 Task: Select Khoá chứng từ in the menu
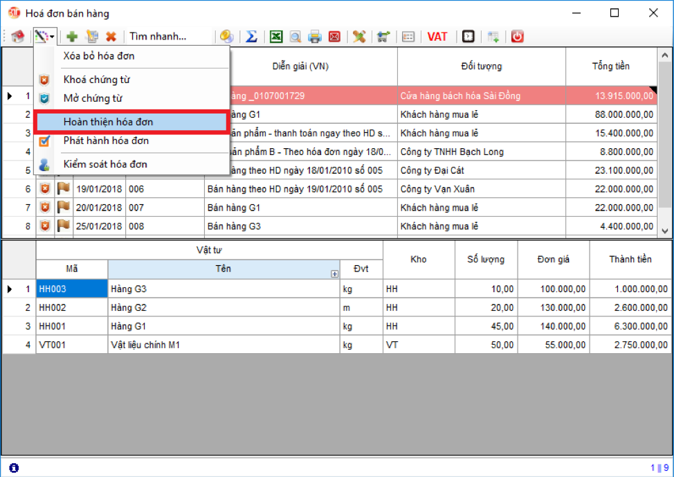point(131,80)
